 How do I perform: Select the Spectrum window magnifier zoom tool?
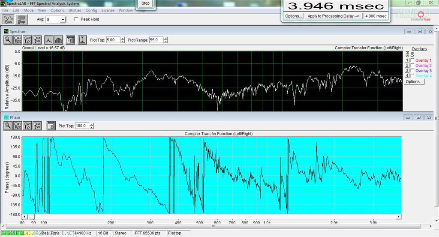coord(8,40)
